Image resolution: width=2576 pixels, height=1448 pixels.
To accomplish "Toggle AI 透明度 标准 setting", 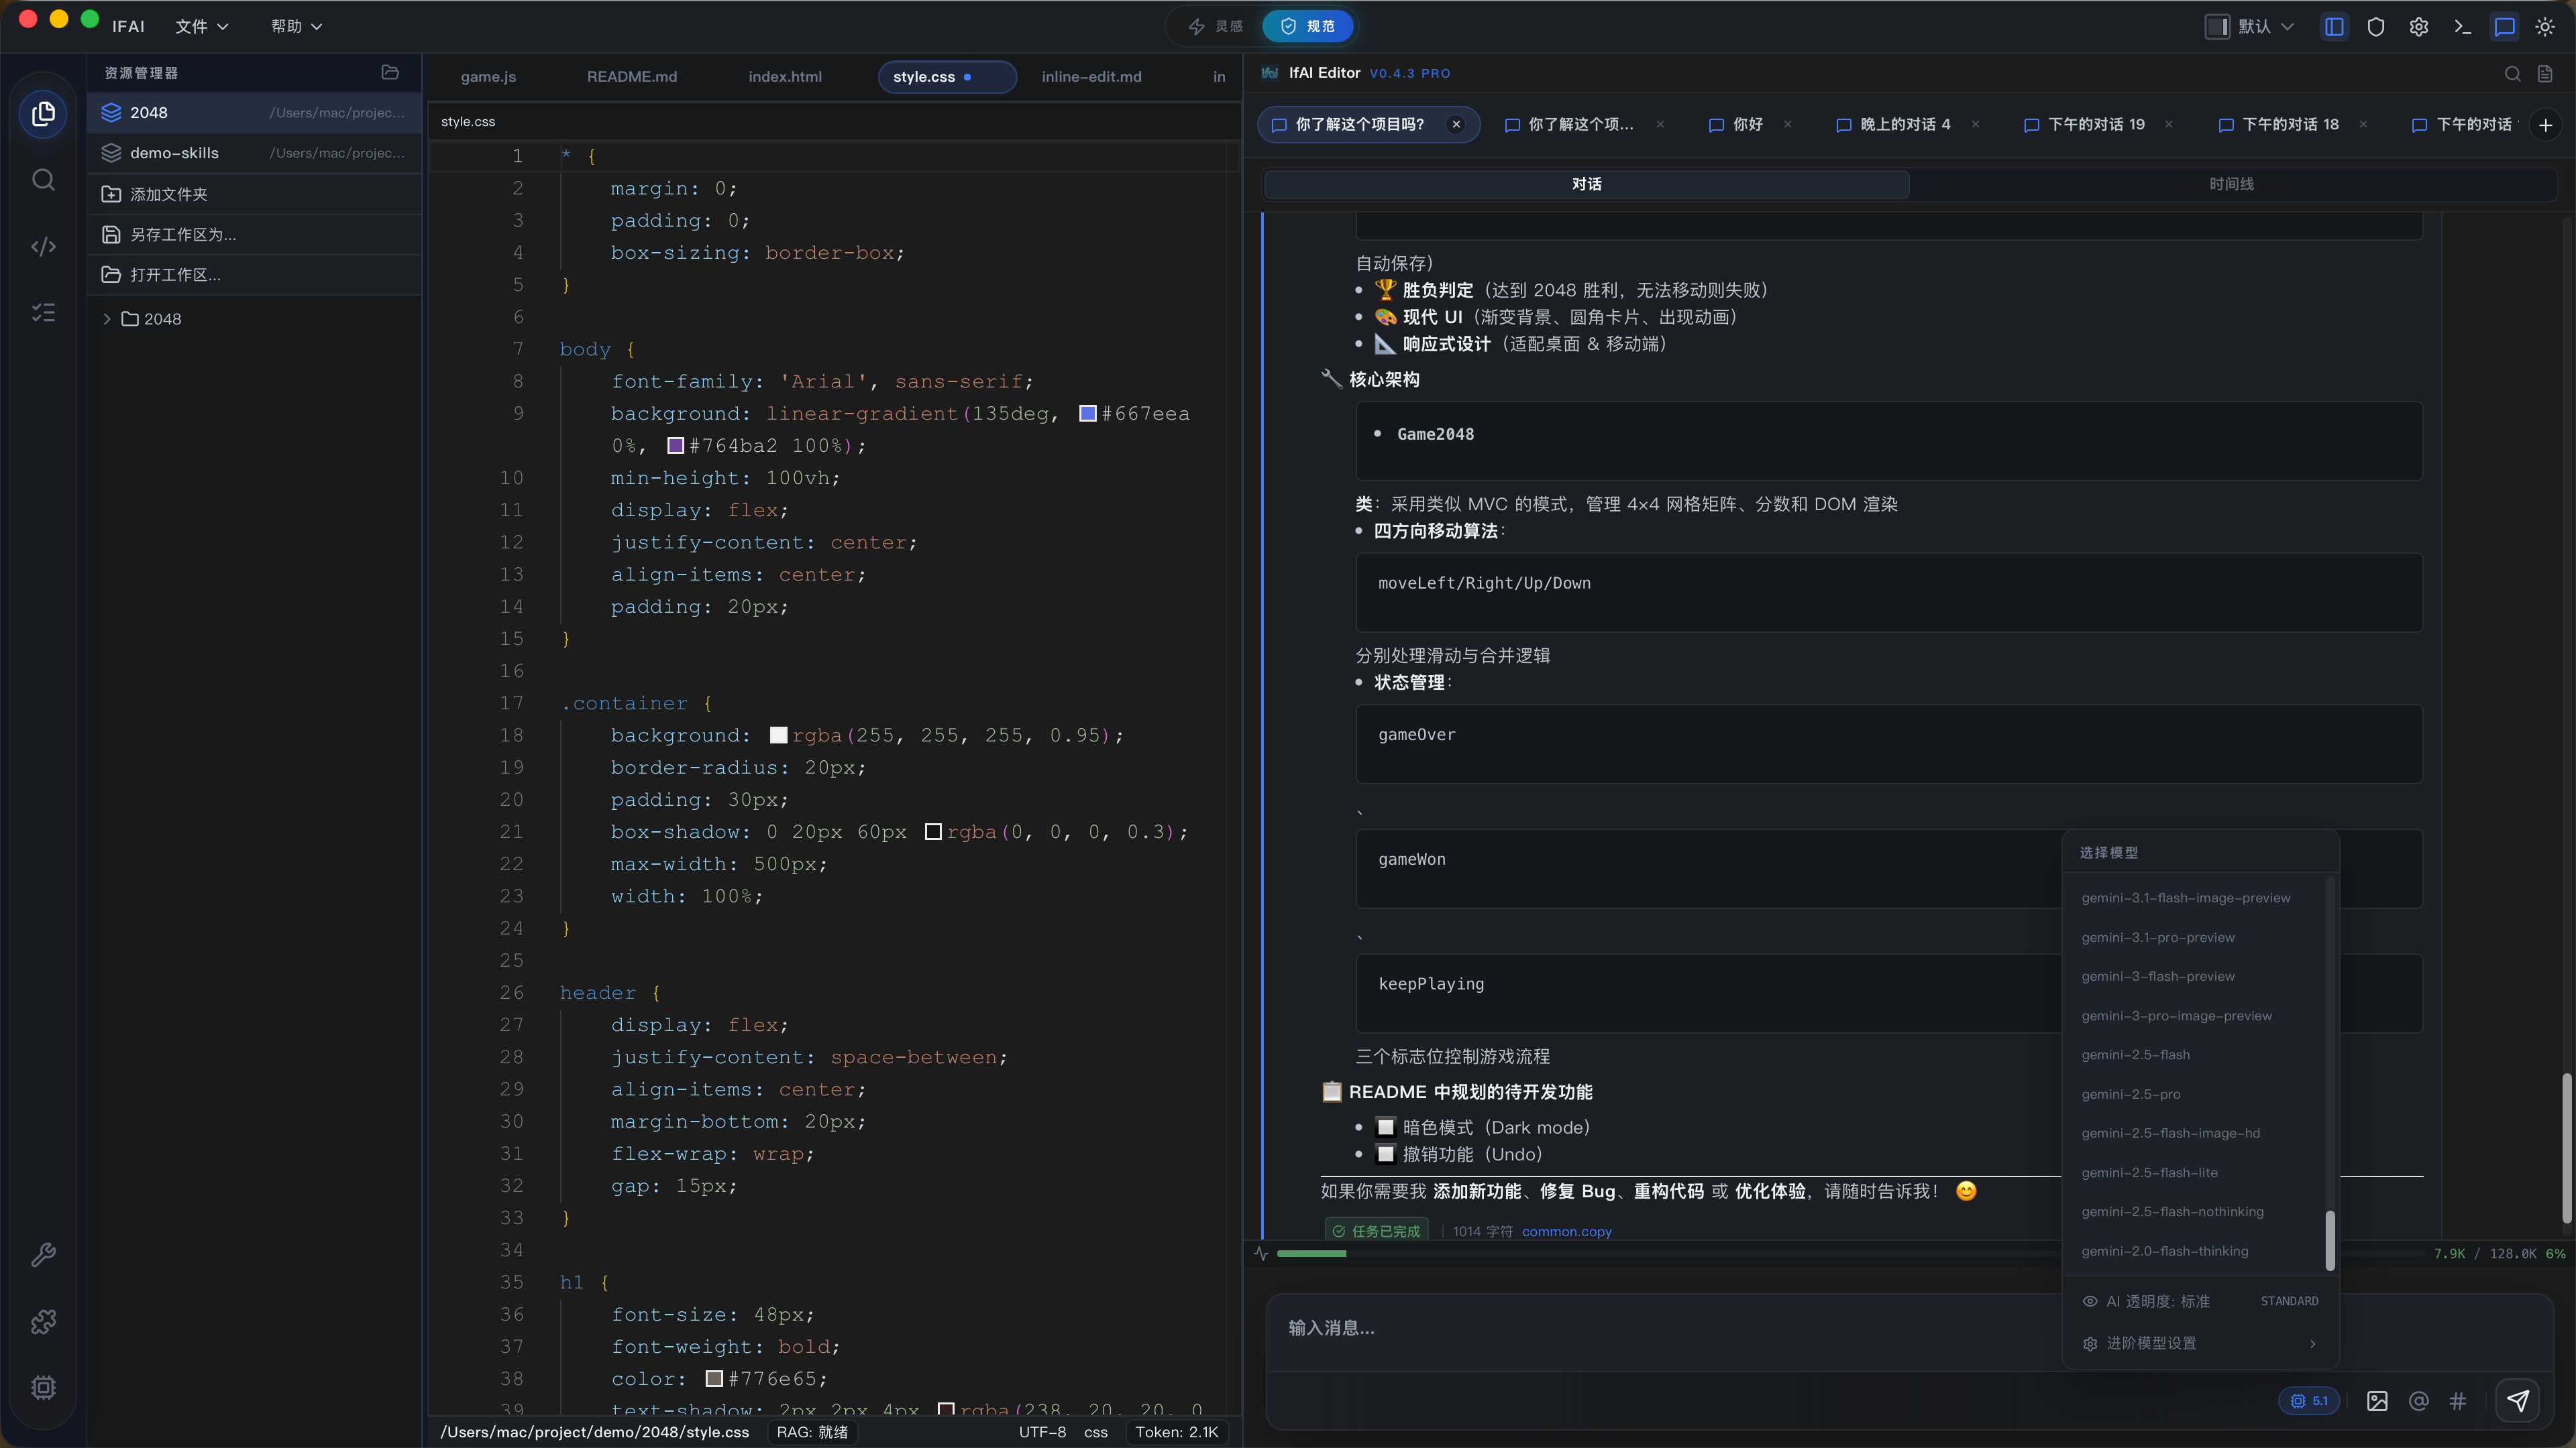I will tap(2200, 1301).
